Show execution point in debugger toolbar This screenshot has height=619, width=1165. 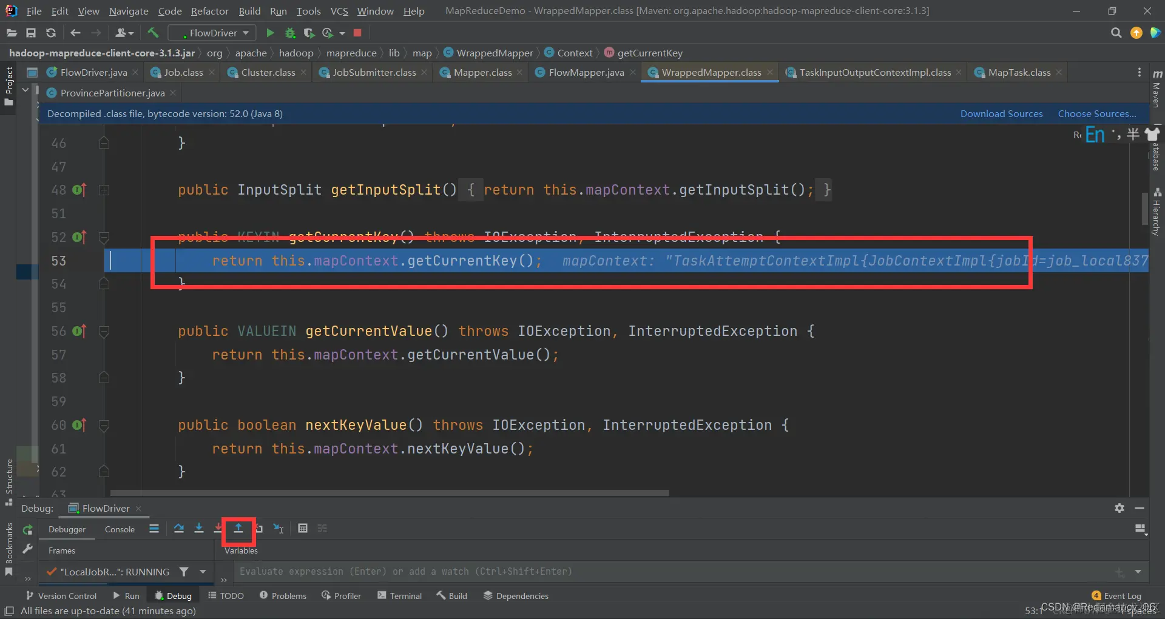point(154,529)
